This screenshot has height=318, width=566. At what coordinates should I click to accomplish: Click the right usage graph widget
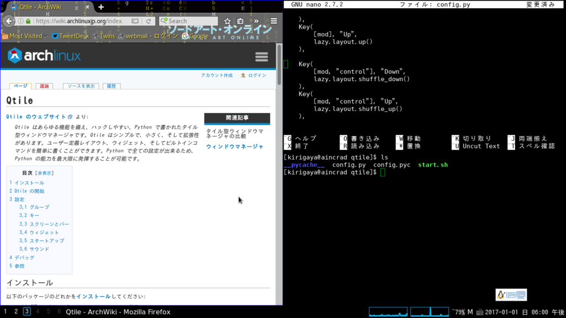[429, 312]
